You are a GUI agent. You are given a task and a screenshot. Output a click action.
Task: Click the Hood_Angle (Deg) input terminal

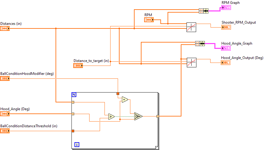pyautogui.click(x=5, y=114)
